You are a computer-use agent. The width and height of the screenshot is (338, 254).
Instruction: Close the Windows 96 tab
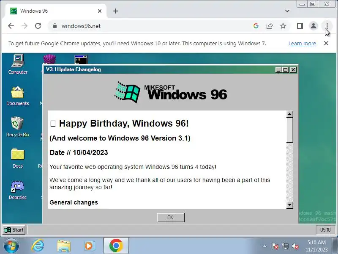(x=100, y=11)
